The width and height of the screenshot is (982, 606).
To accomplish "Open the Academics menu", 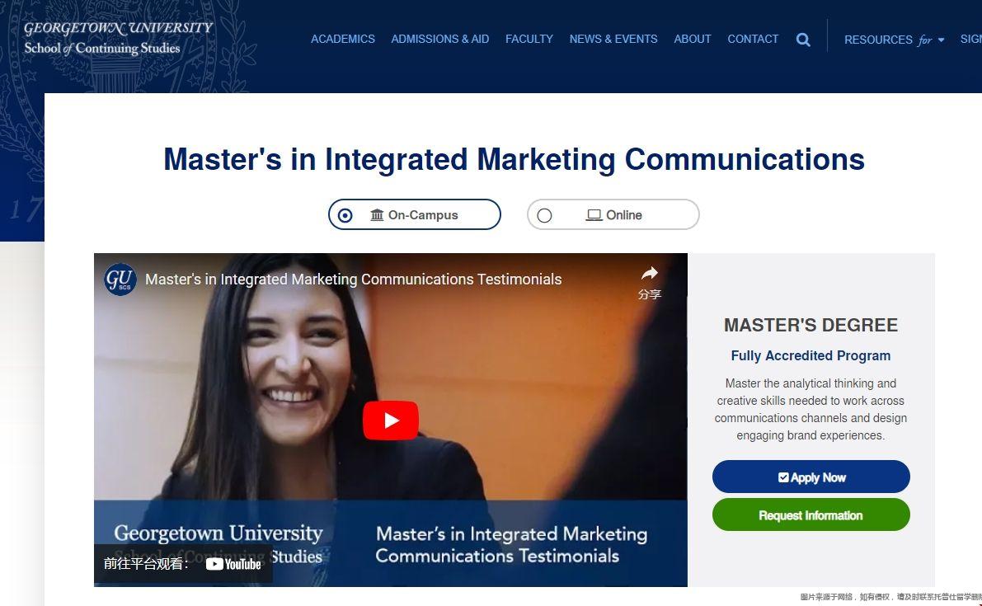I will [342, 39].
